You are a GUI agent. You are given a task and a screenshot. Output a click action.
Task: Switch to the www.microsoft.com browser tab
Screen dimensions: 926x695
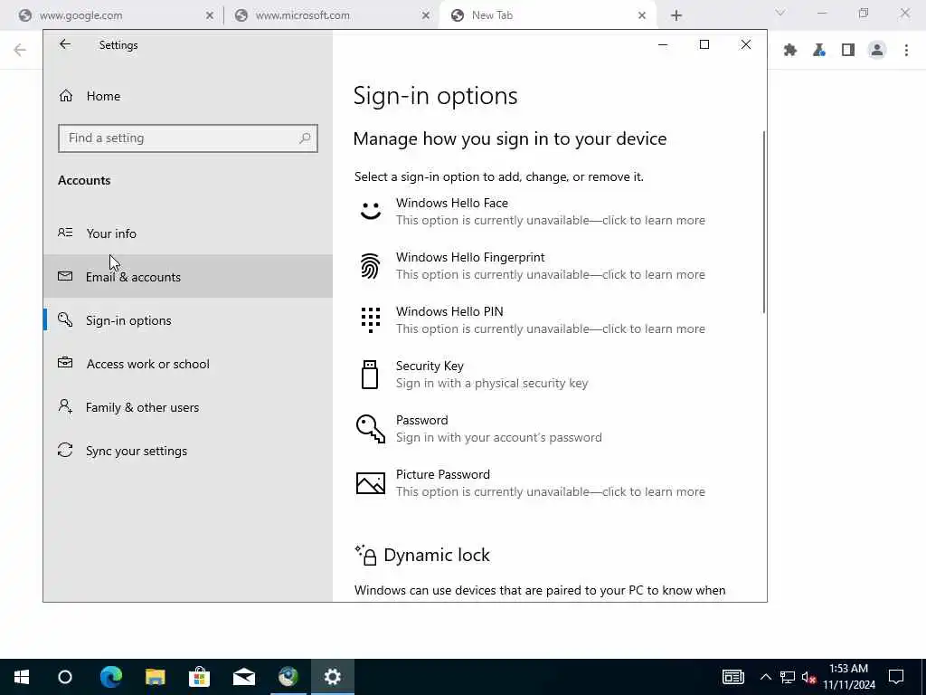tap(331, 15)
